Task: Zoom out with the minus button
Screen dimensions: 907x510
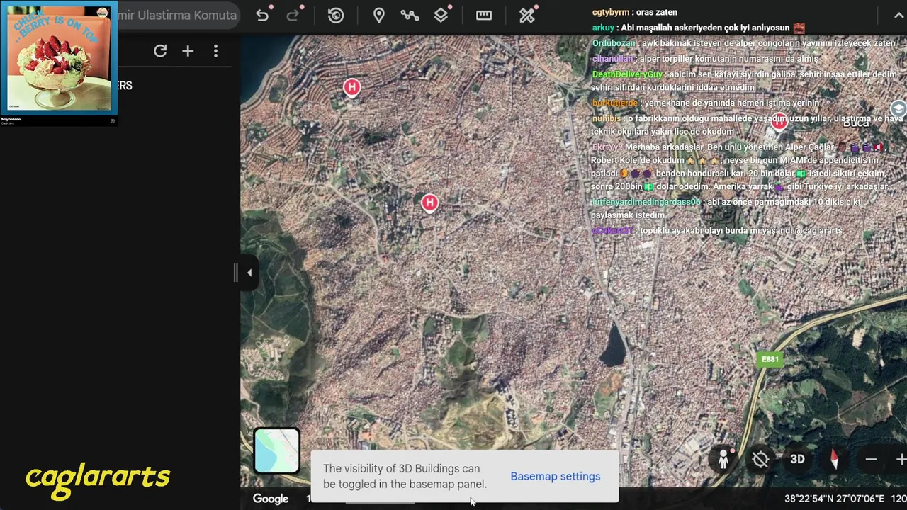Action: pos(871,460)
